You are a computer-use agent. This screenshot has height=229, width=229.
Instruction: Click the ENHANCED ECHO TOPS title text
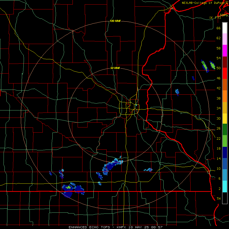click(x=89, y=227)
